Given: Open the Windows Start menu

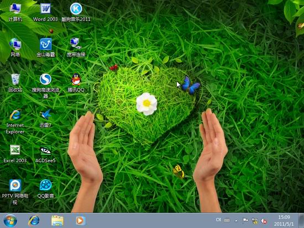Looking at the screenshot, I should (10, 221).
